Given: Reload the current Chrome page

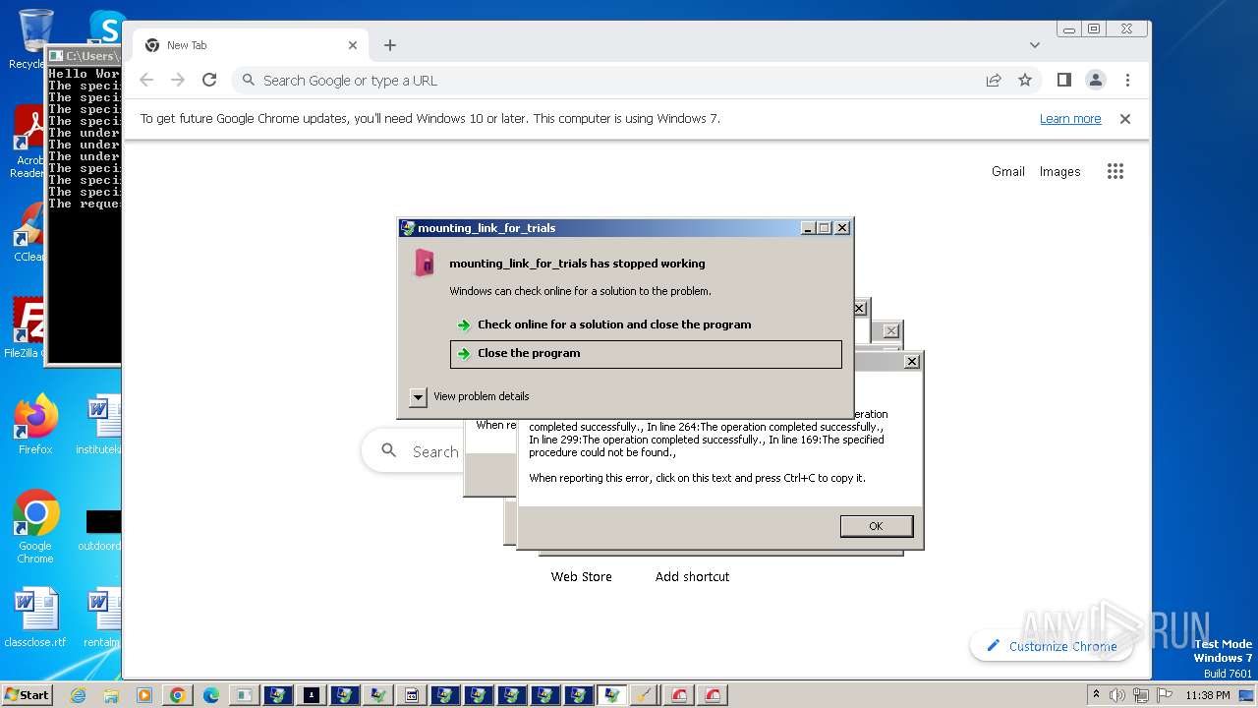Looking at the screenshot, I should pyautogui.click(x=209, y=81).
